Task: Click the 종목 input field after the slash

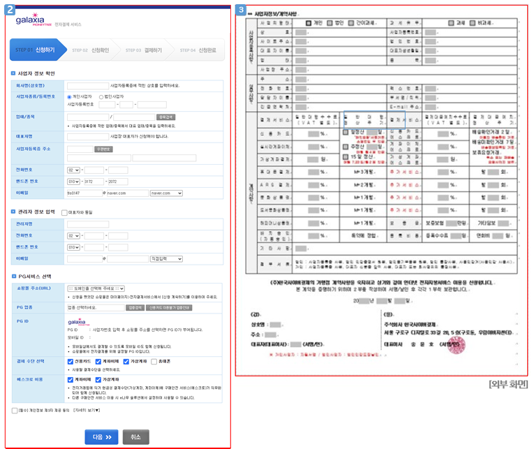Action: (134, 117)
